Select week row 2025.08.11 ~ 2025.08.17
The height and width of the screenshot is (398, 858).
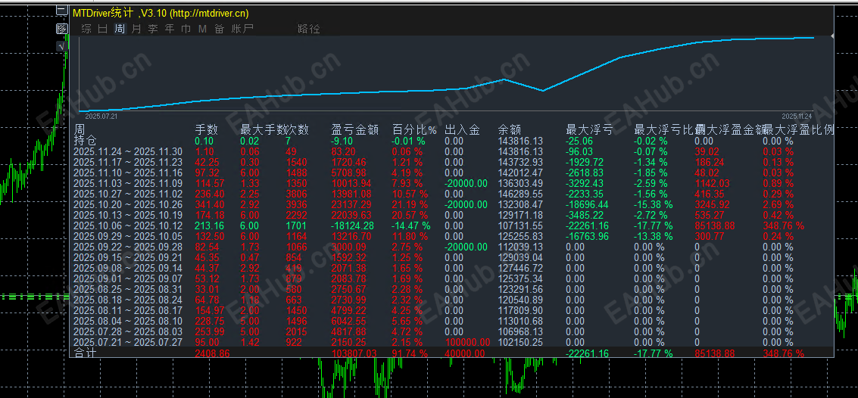127,310
